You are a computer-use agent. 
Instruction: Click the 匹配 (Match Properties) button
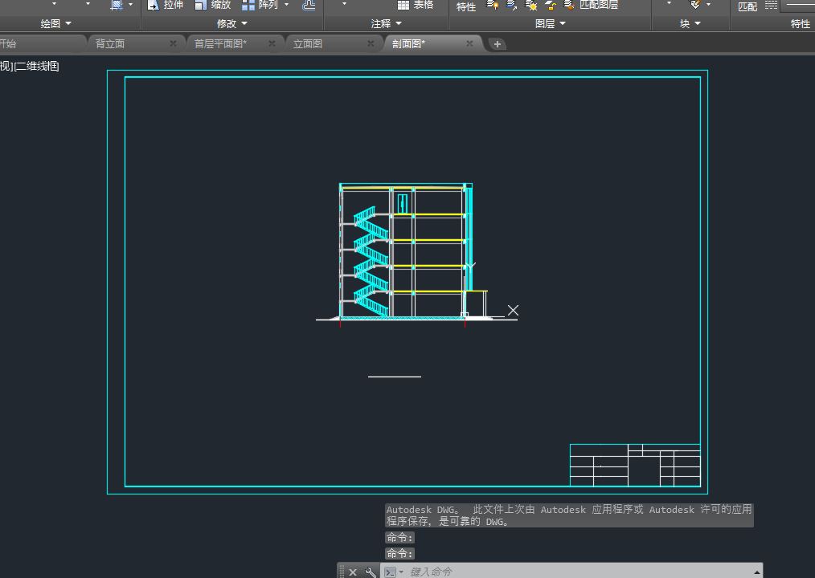tap(747, 6)
